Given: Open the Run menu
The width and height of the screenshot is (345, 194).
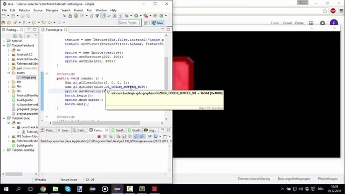Looking at the screenshot, I should (x=89, y=10).
